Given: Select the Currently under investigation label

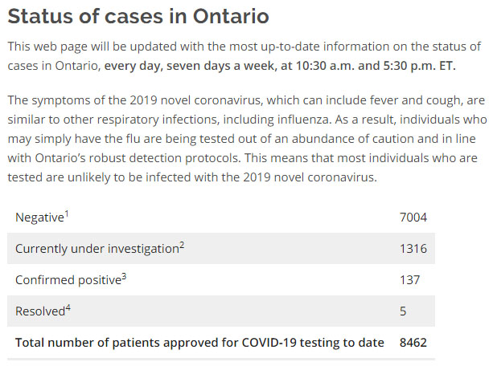Looking at the screenshot, I should [97, 249].
